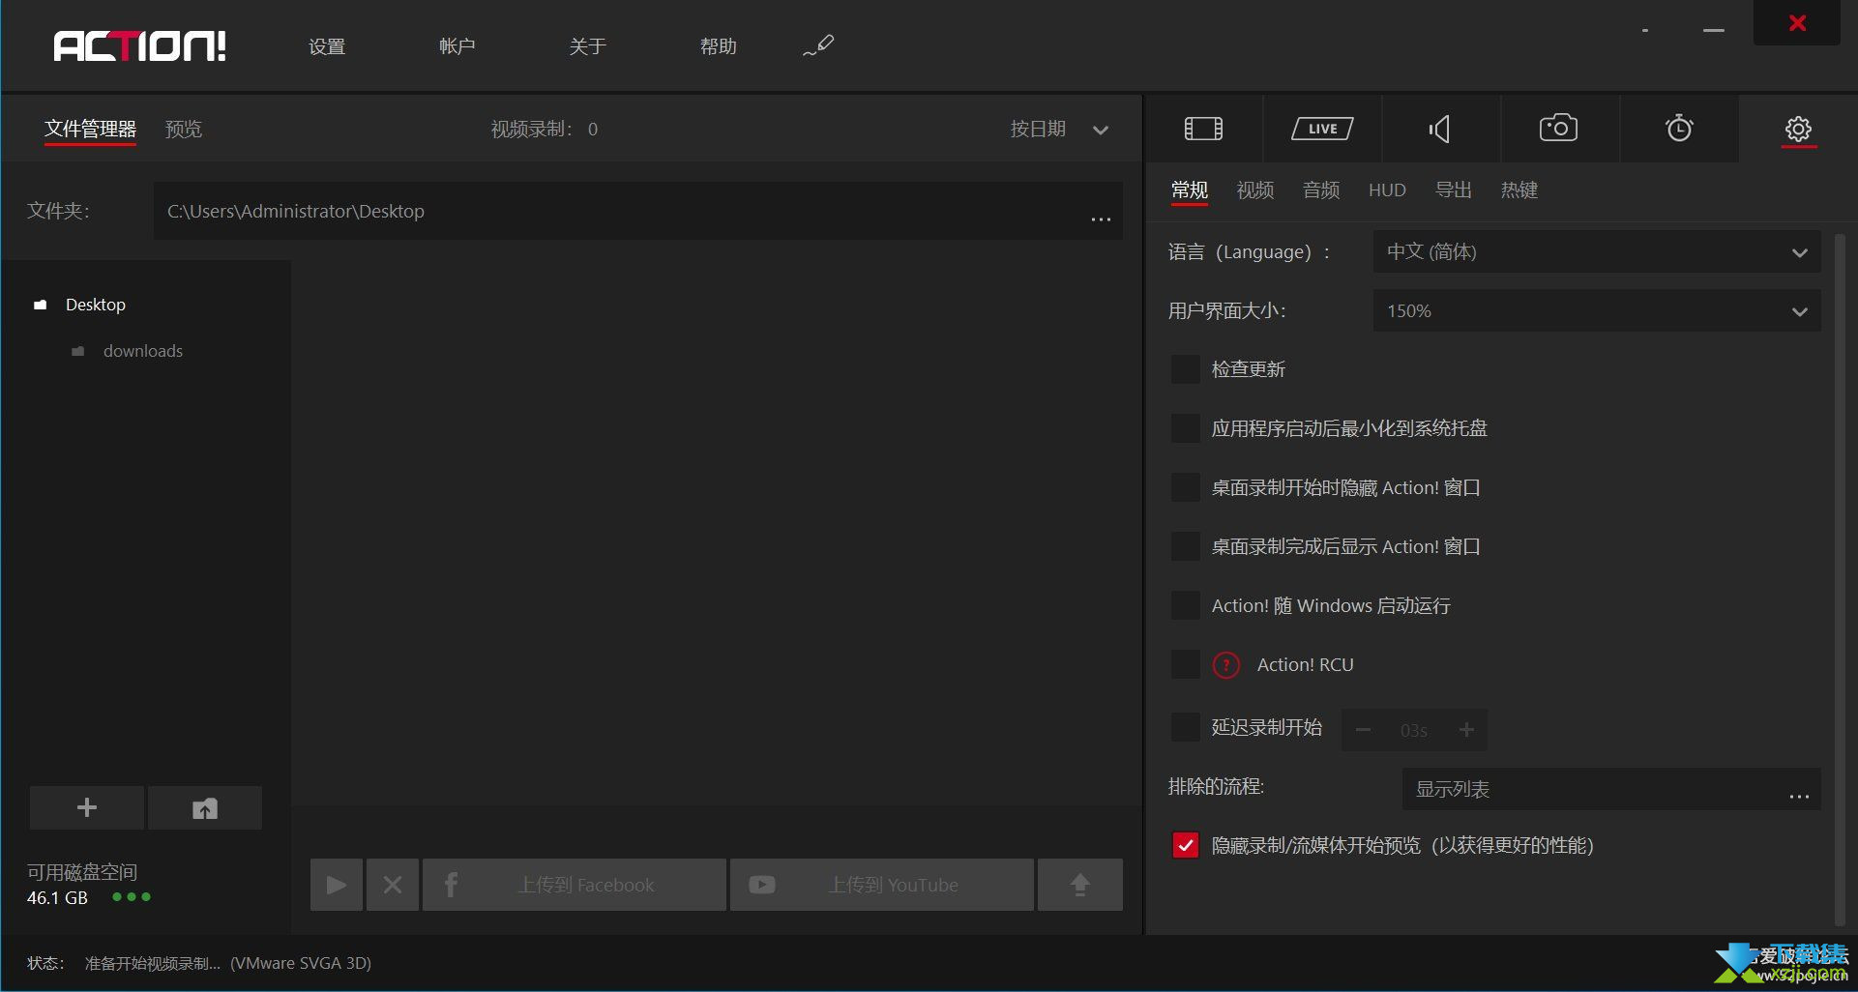Image resolution: width=1858 pixels, height=992 pixels.
Task: Click the 03s delay value field
Action: 1414,730
